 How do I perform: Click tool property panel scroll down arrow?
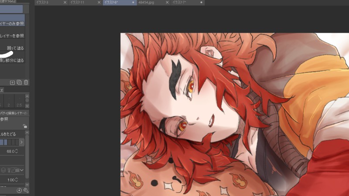point(27,185)
